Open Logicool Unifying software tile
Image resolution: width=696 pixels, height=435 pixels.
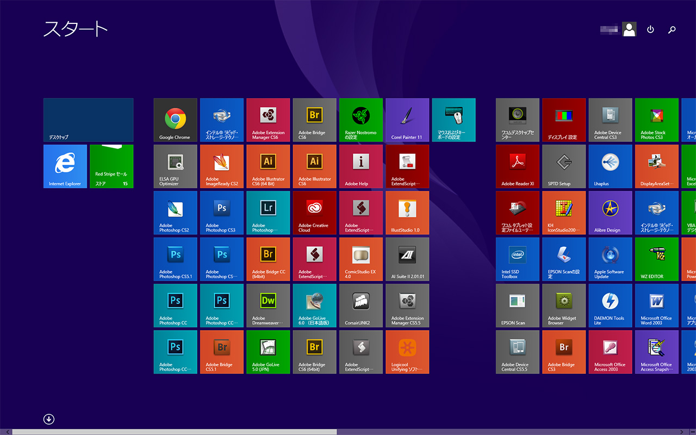407,352
